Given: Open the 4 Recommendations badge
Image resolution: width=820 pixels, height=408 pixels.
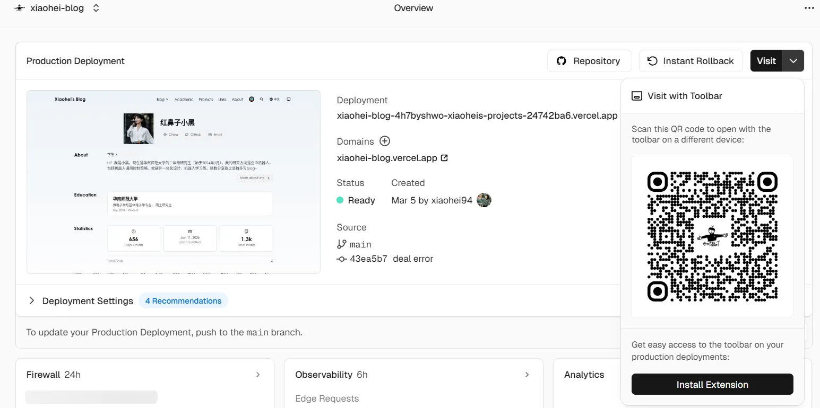Looking at the screenshot, I should [183, 301].
